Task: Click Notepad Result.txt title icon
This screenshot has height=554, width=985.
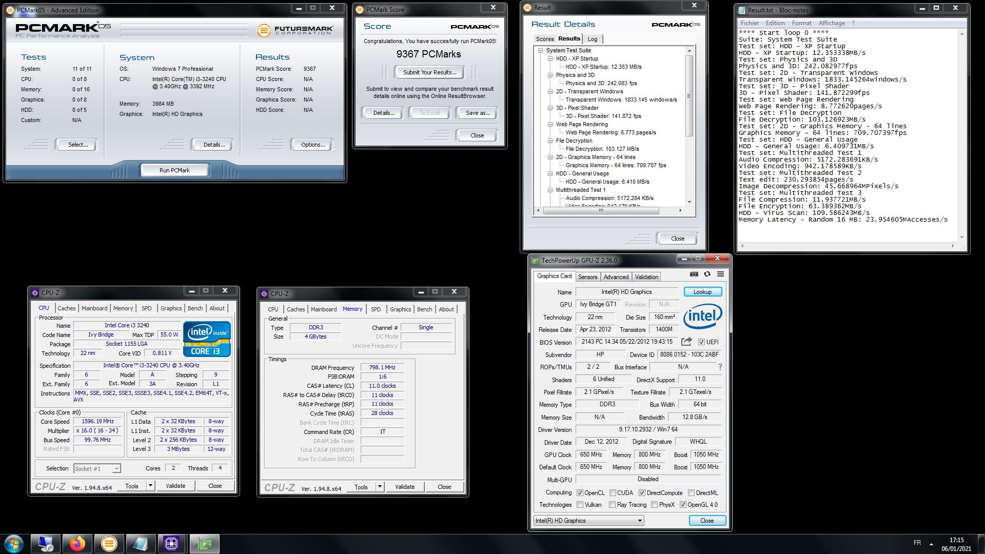Action: pyautogui.click(x=742, y=10)
